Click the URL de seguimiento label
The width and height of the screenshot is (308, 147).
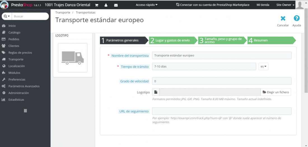click(x=134, y=111)
